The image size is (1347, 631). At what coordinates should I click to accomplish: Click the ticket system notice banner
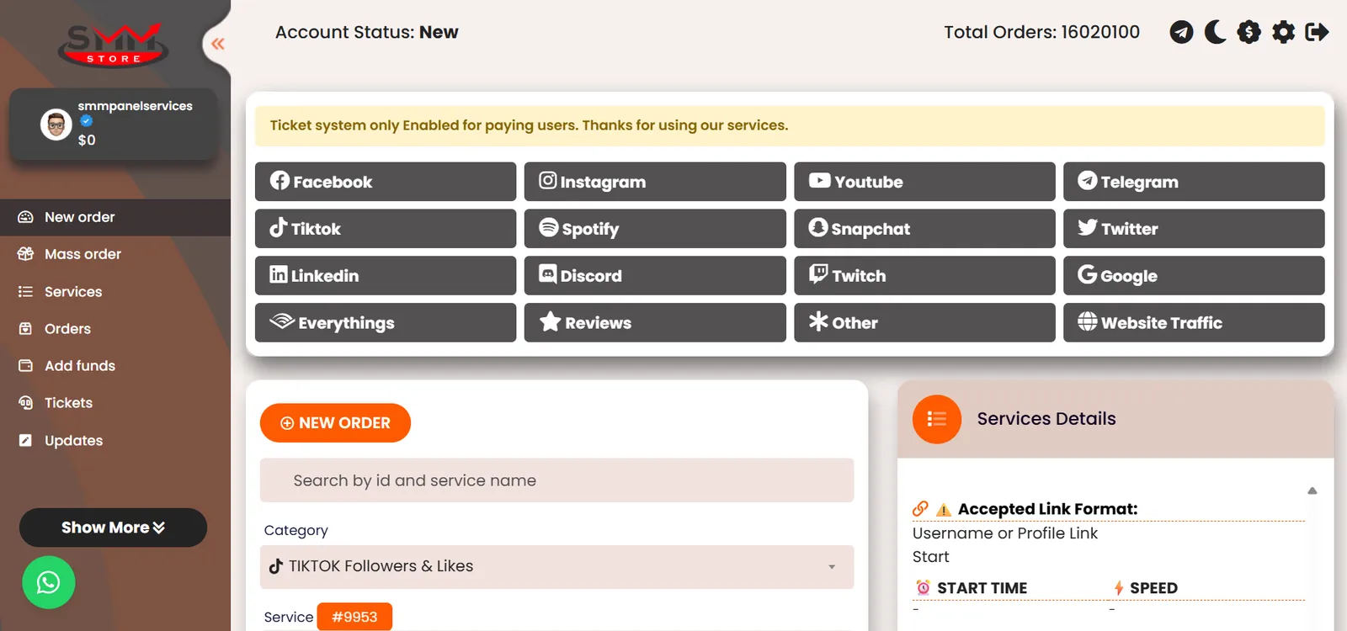(790, 125)
